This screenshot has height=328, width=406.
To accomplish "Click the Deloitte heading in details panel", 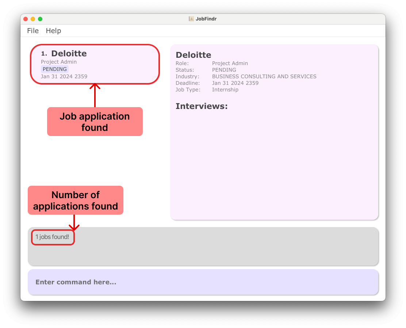I will [x=194, y=55].
